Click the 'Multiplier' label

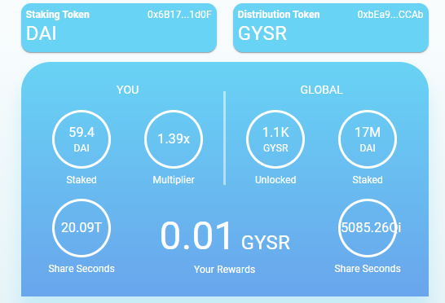(174, 179)
